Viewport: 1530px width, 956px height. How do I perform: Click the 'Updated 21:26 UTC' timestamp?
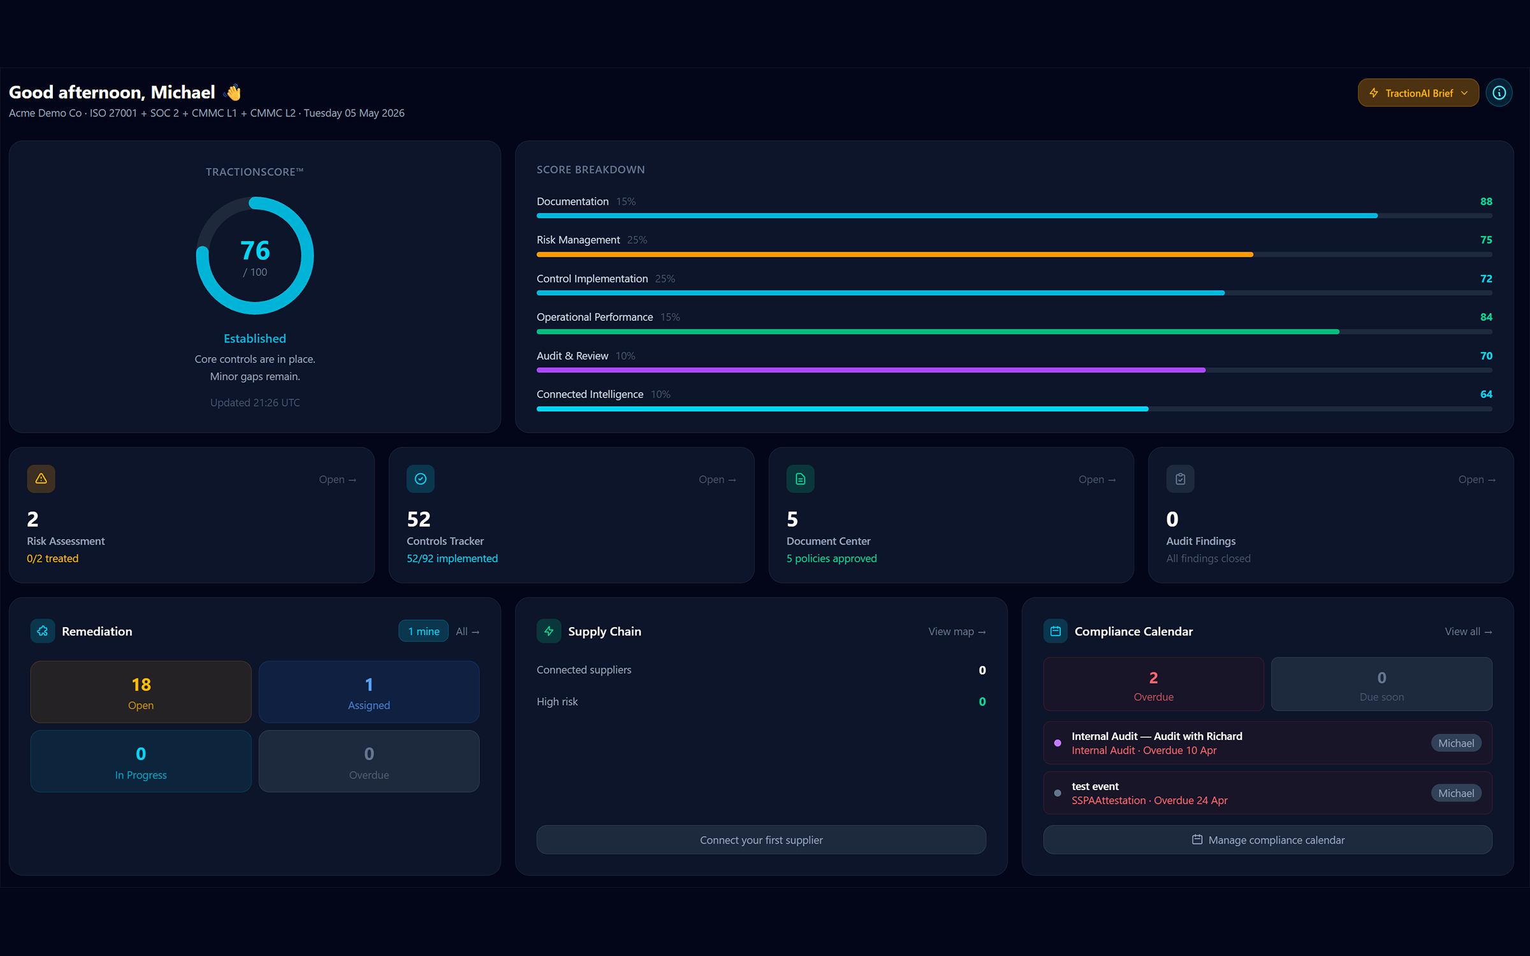(255, 403)
